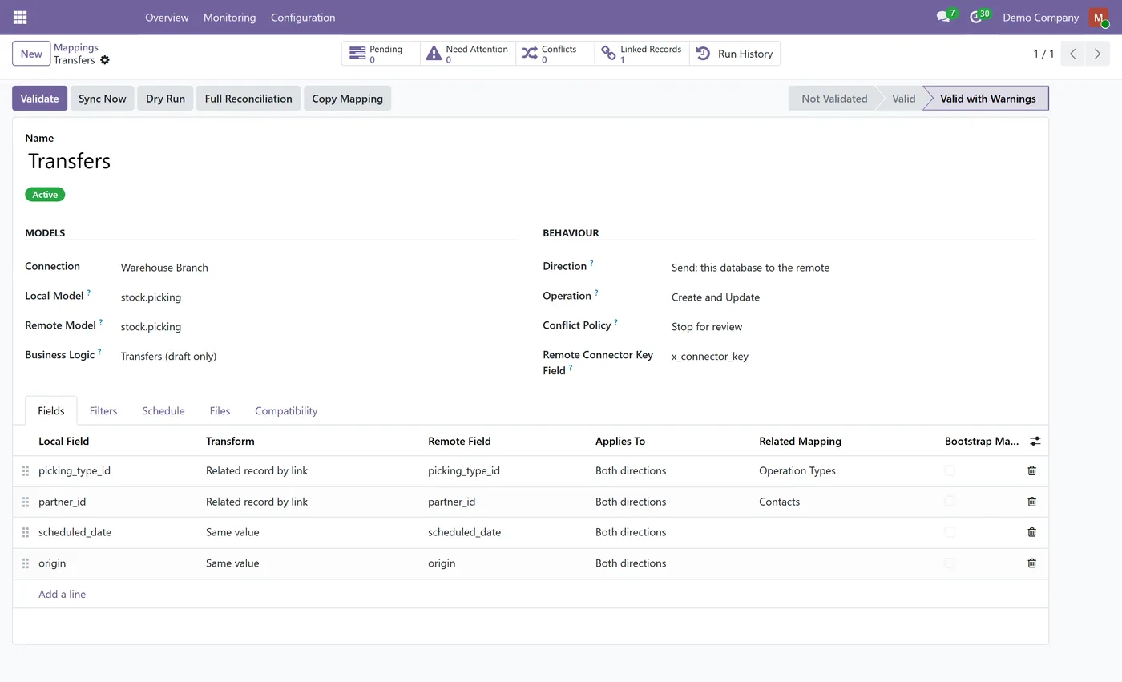The width and height of the screenshot is (1122, 682).
Task: Select the Not Validated status stage
Action: click(x=833, y=99)
